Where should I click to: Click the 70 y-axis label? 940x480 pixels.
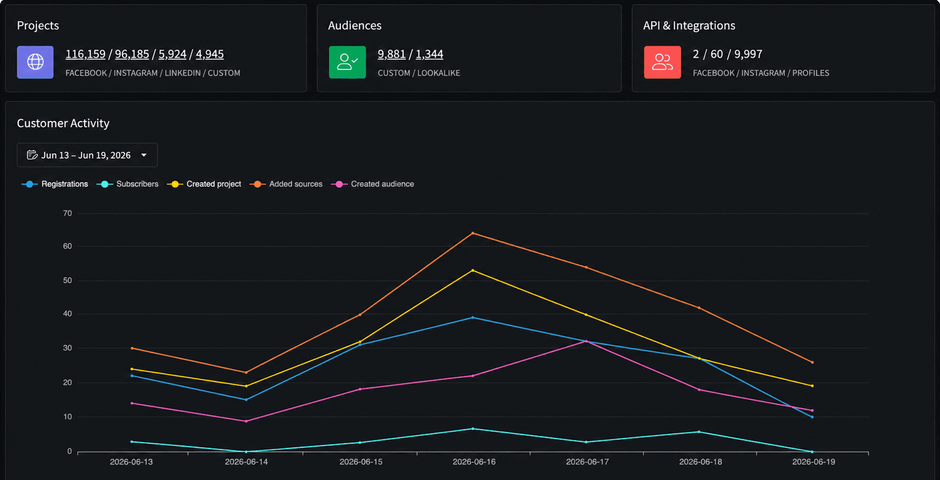[68, 214]
